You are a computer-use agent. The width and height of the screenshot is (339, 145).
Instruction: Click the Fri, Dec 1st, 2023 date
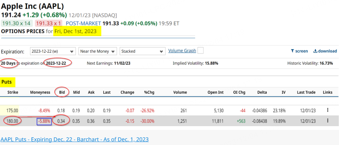point(76,31)
